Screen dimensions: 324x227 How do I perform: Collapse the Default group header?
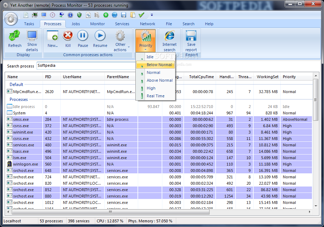pyautogui.click(x=16, y=85)
